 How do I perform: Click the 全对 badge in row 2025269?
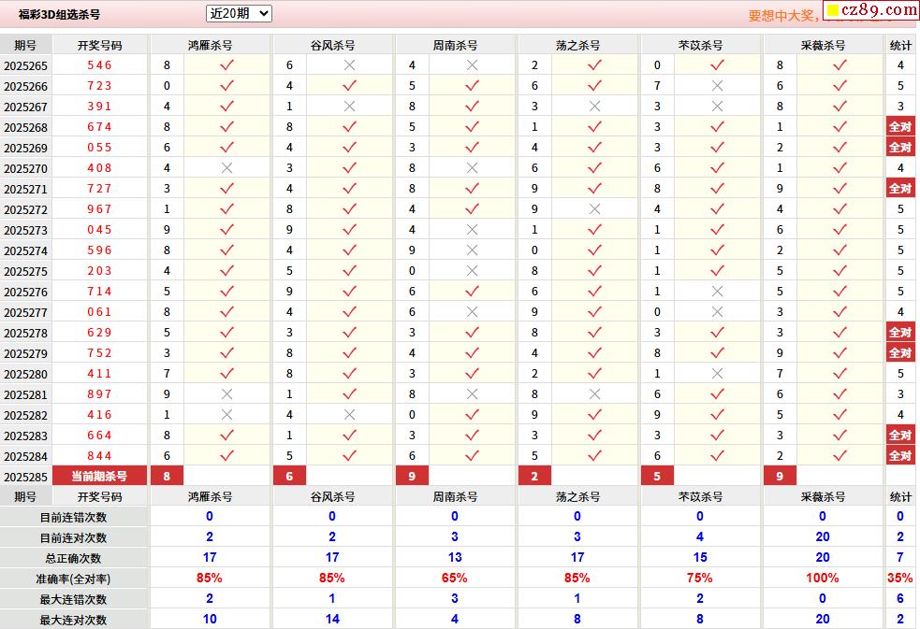(x=900, y=147)
